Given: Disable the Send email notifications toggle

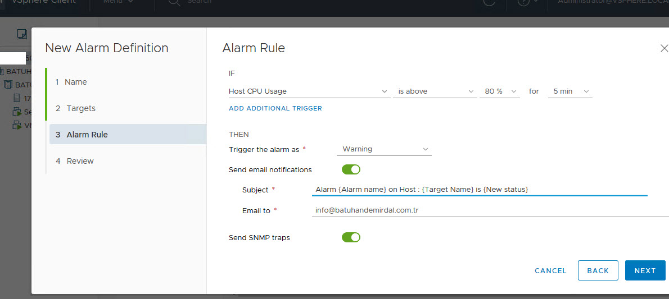Looking at the screenshot, I should tap(351, 169).
